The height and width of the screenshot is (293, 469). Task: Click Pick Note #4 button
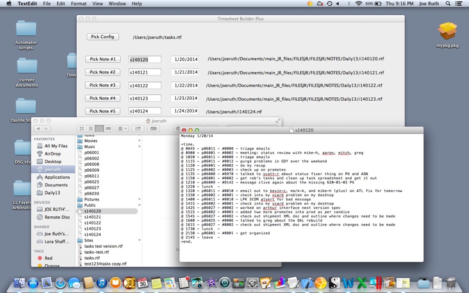point(103,98)
